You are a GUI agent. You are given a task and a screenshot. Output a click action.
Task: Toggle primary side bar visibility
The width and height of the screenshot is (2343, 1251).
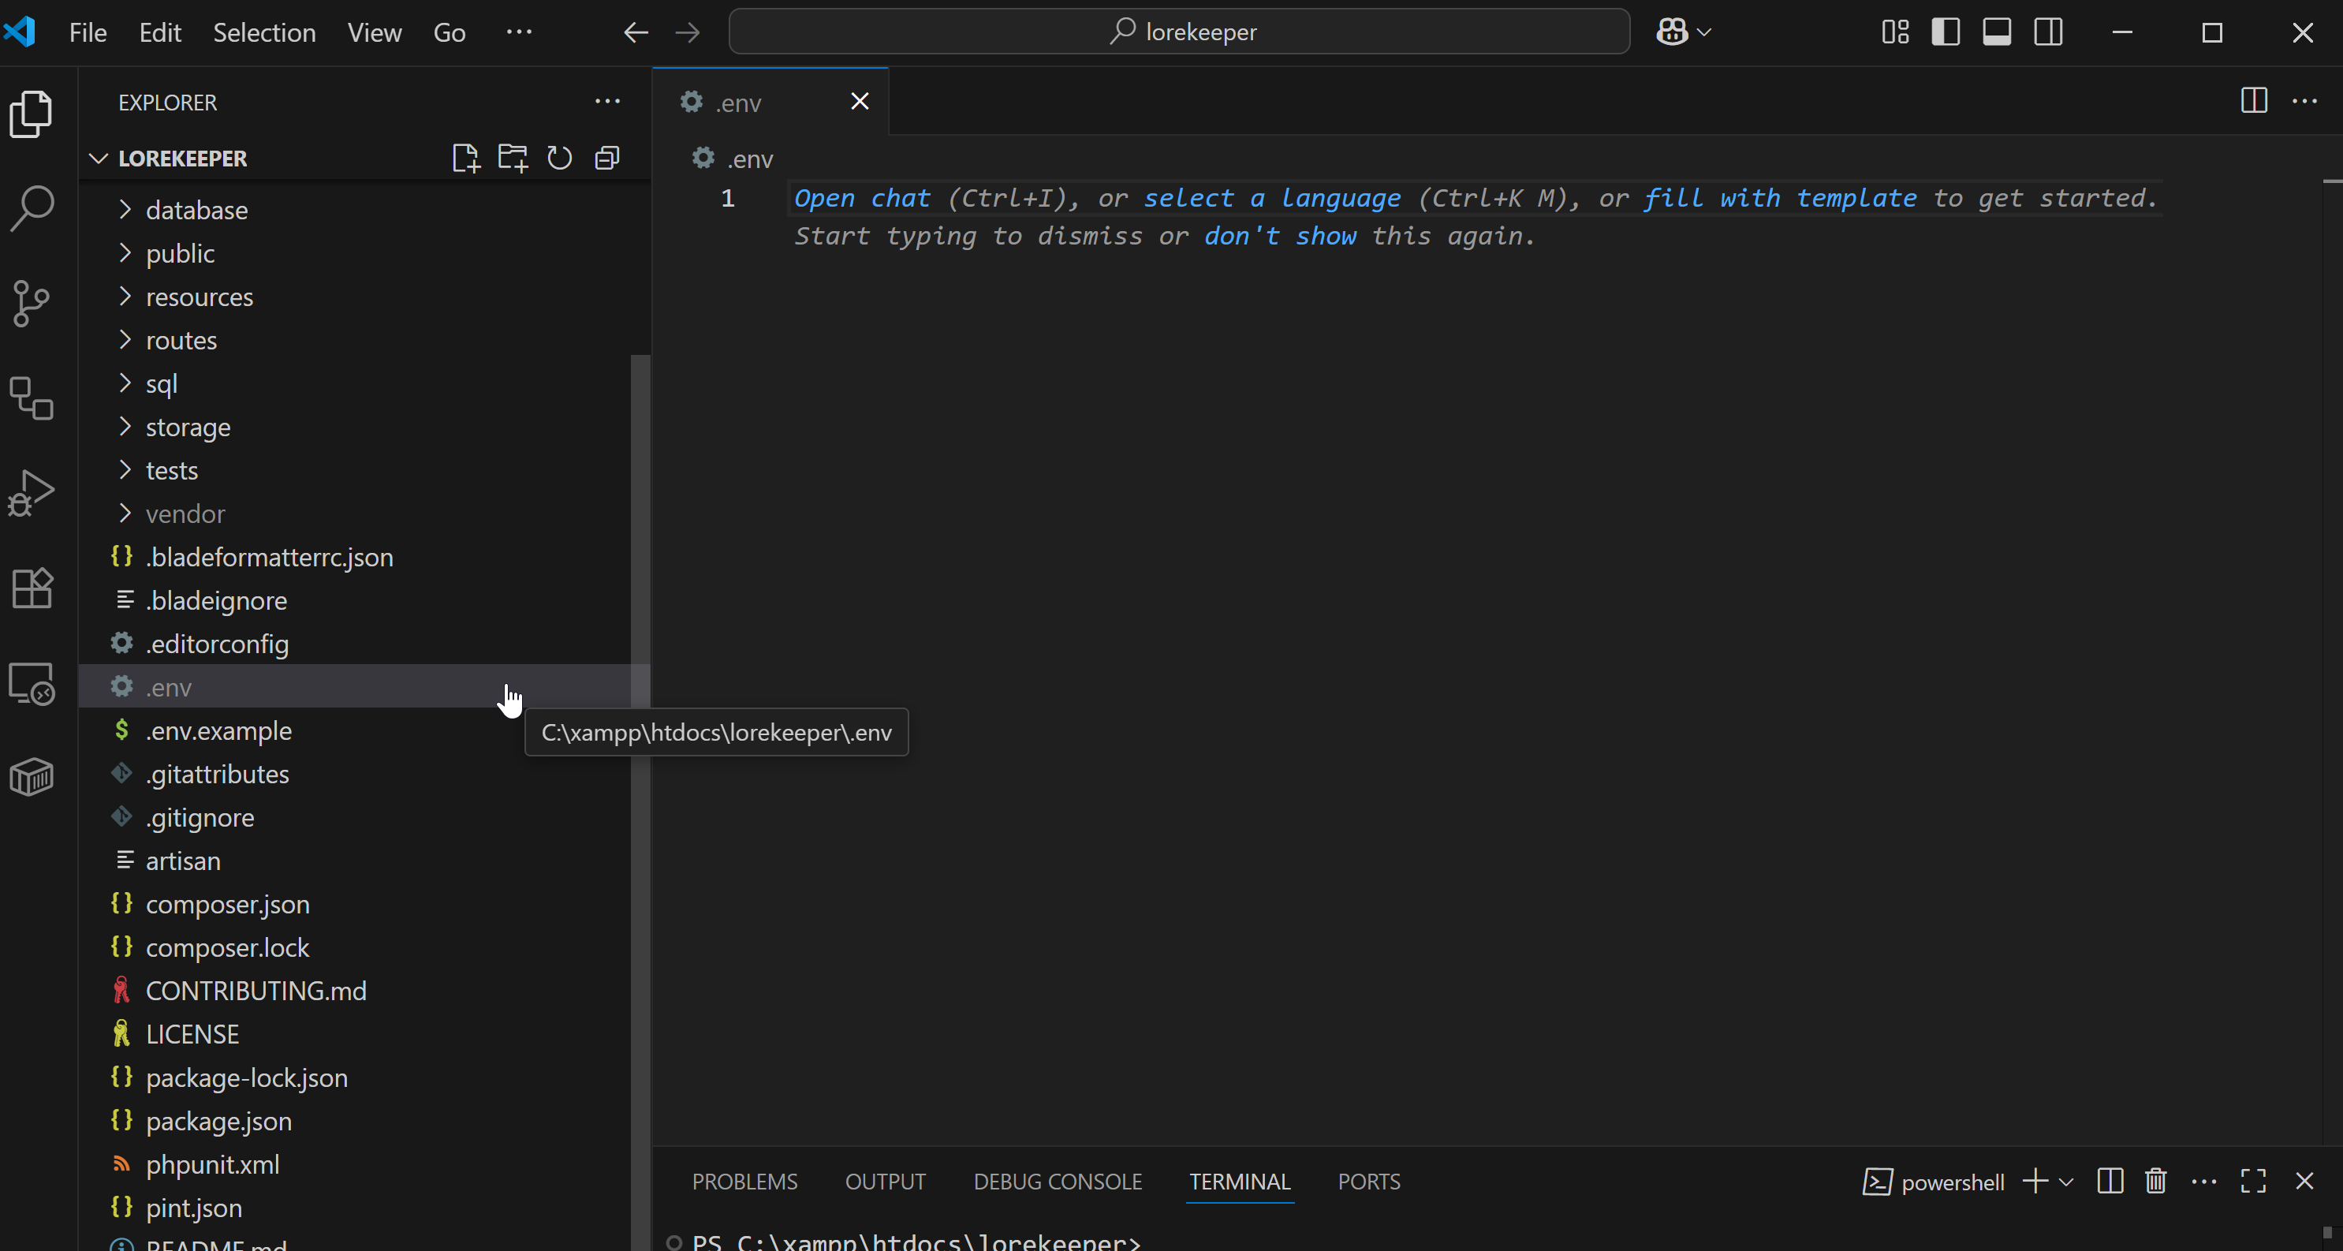tap(1945, 33)
